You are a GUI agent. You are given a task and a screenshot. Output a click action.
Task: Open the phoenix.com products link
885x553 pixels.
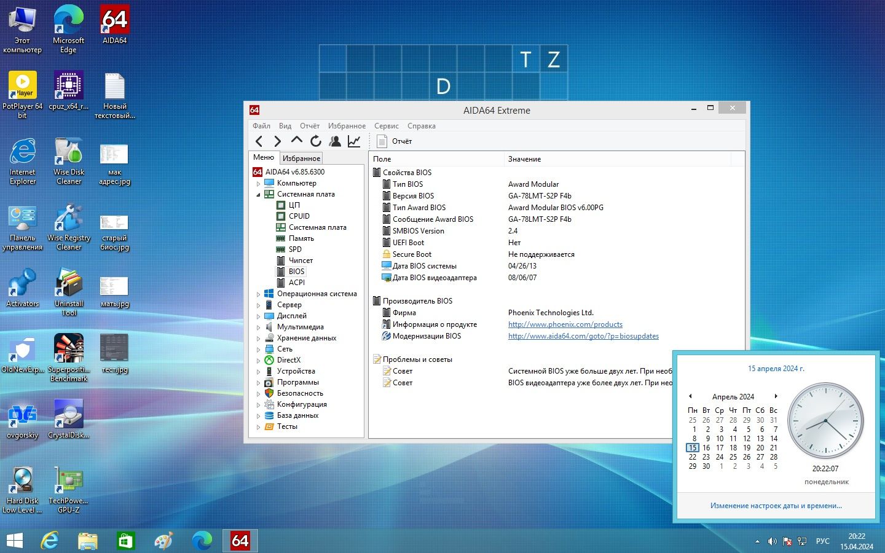(565, 324)
